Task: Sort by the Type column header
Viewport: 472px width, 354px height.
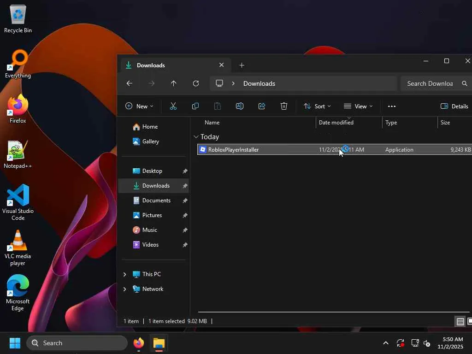Action: pyautogui.click(x=391, y=123)
